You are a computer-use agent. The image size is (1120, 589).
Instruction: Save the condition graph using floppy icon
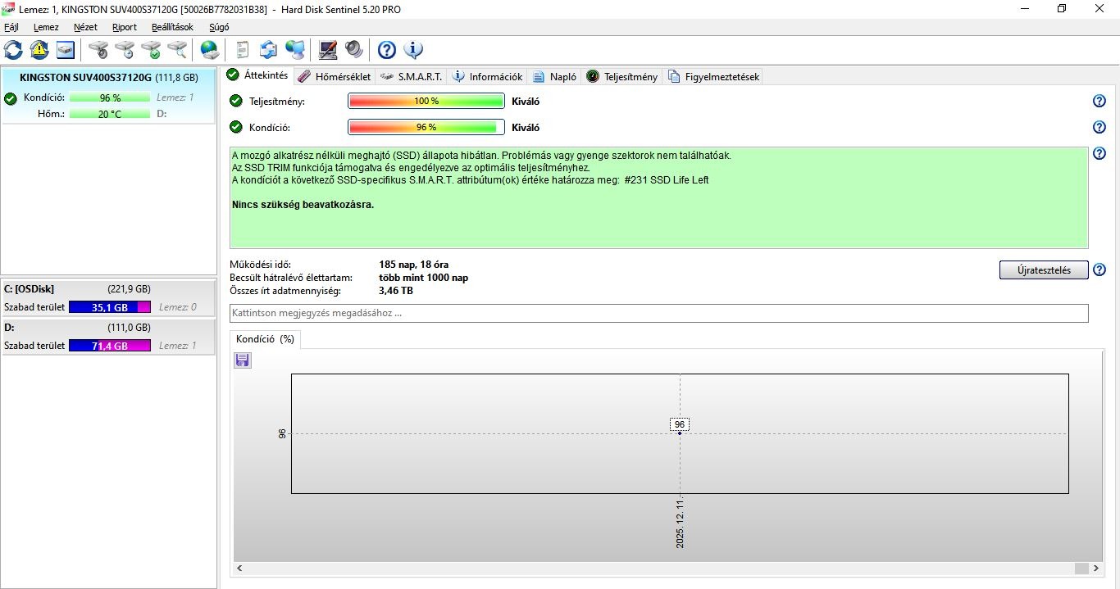click(x=243, y=360)
